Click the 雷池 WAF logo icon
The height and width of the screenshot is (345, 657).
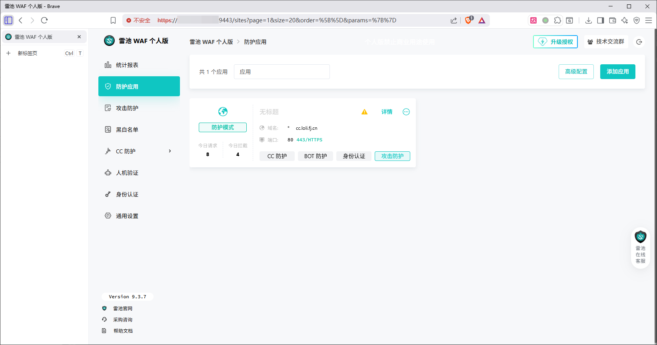109,41
